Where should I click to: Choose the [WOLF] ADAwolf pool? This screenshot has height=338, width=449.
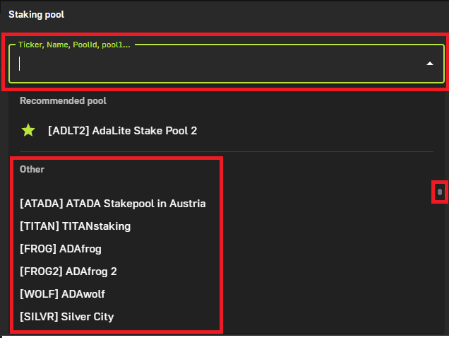coord(62,294)
